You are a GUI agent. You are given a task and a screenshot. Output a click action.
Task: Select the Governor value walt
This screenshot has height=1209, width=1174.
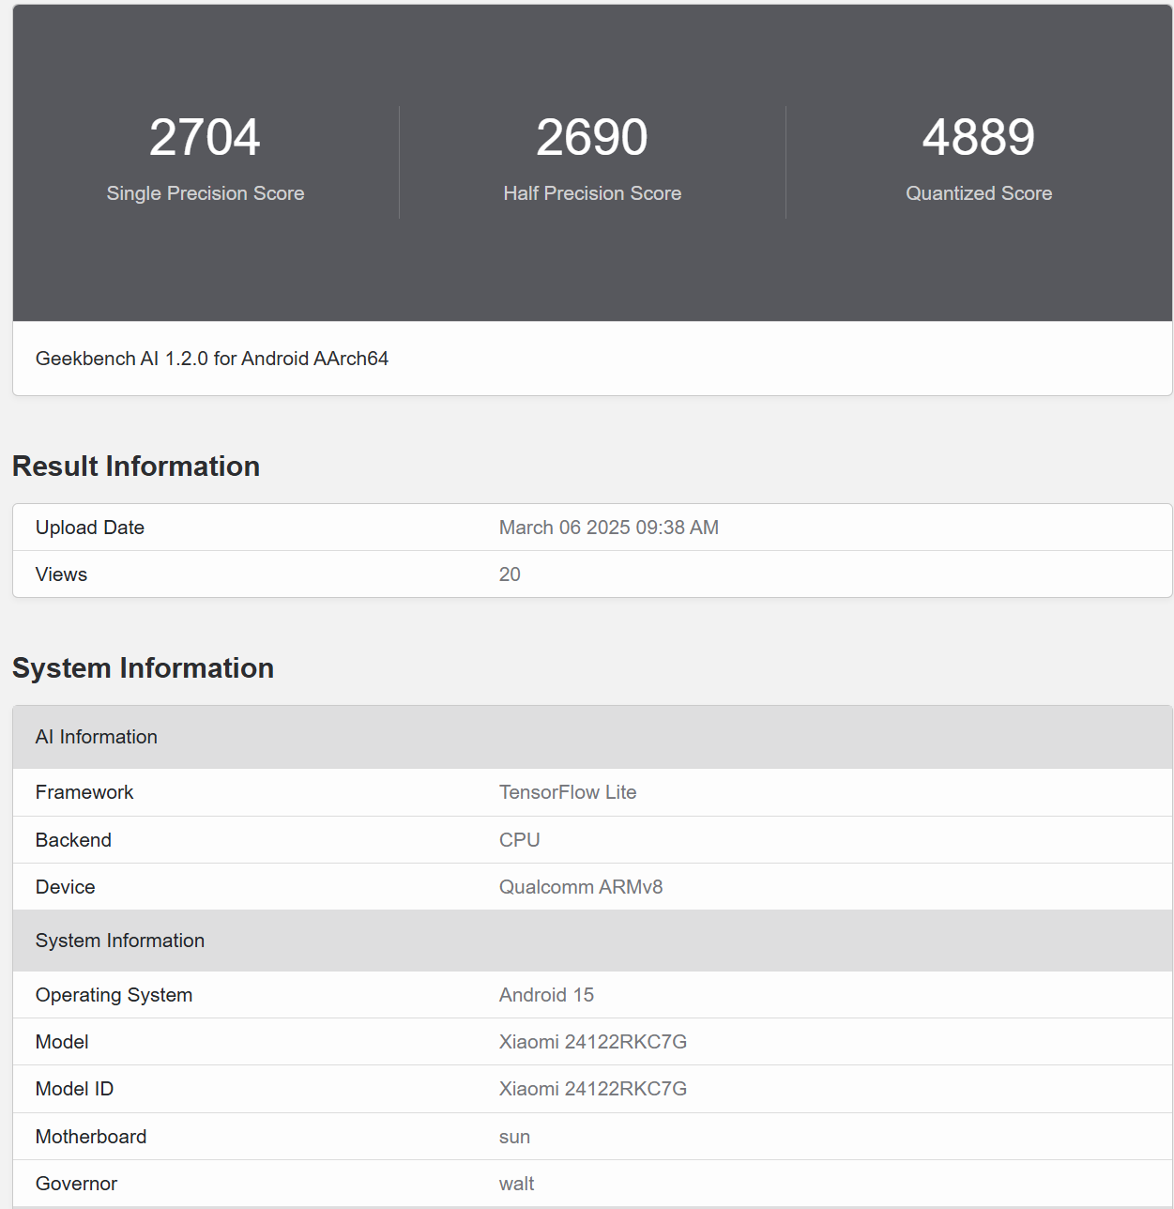516,1184
